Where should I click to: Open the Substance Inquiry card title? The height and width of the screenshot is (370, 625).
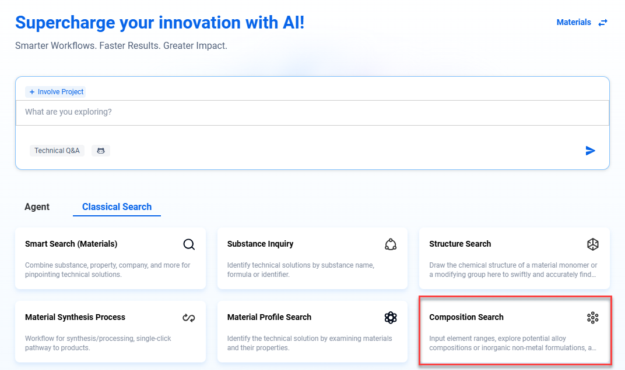click(260, 244)
